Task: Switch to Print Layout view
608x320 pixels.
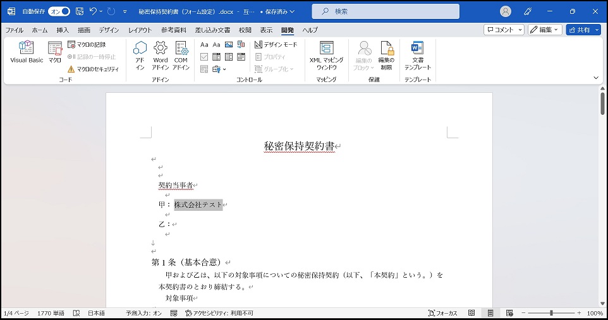Action: click(490, 313)
